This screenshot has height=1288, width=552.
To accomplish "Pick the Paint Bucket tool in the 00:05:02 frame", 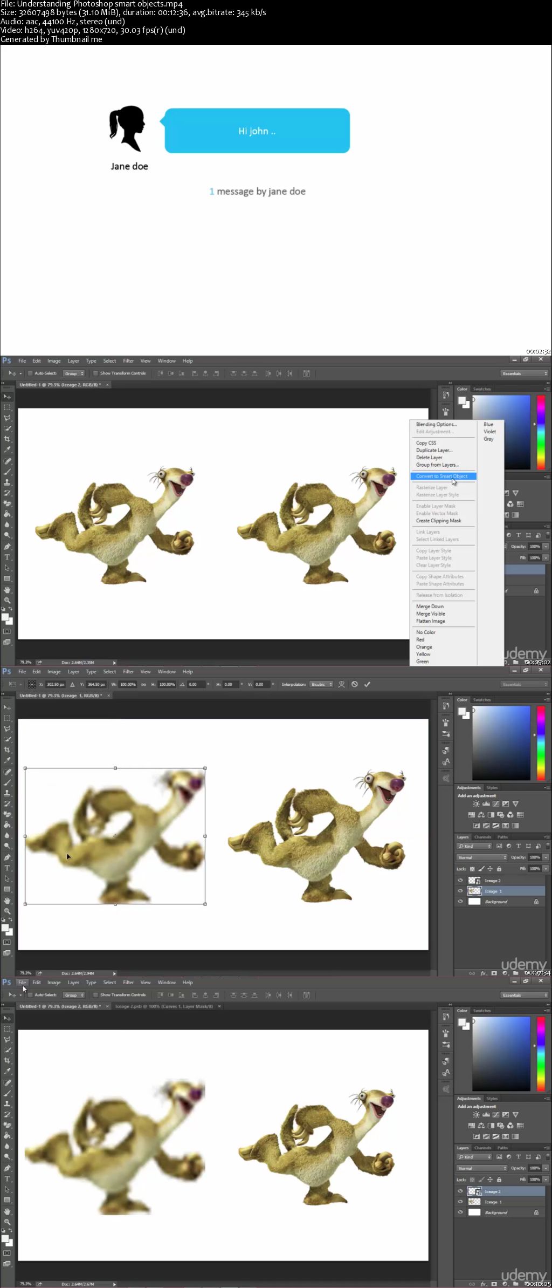I will [8, 514].
